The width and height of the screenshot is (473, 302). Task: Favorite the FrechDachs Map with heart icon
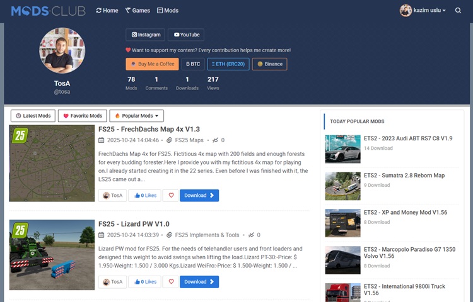[170, 196]
